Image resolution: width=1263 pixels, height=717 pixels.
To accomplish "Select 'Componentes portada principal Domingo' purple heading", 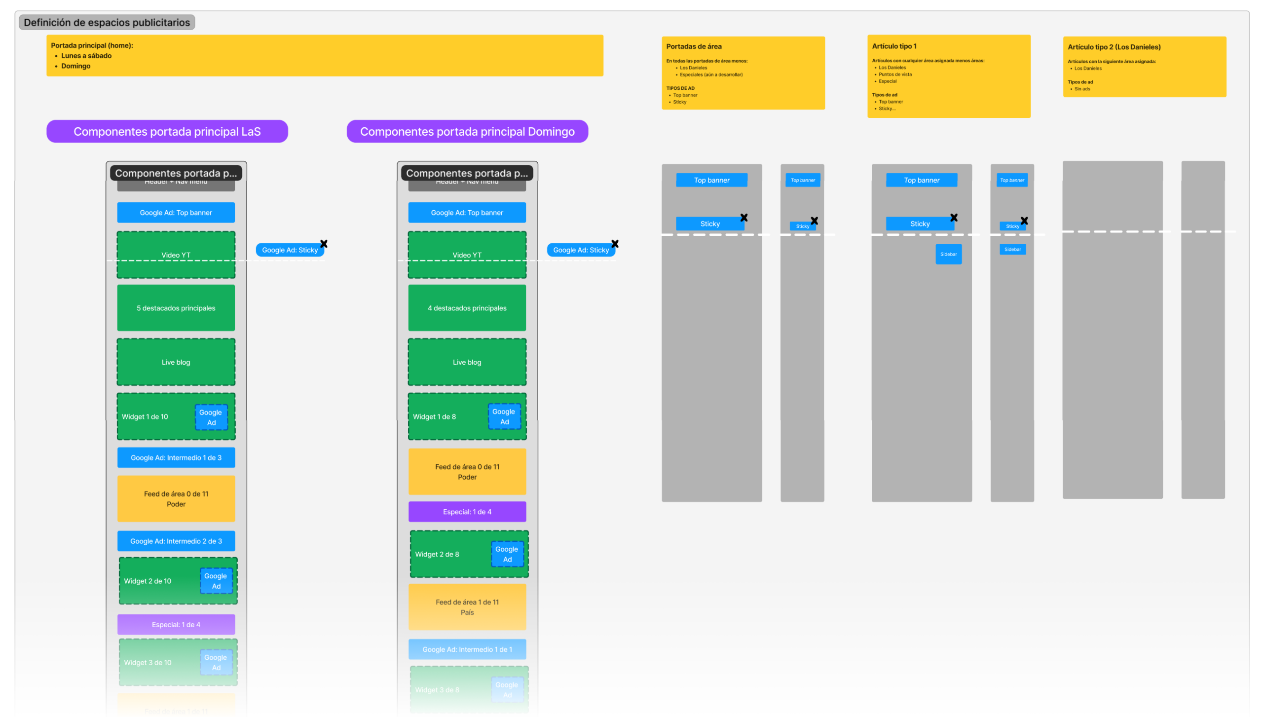I will [467, 131].
